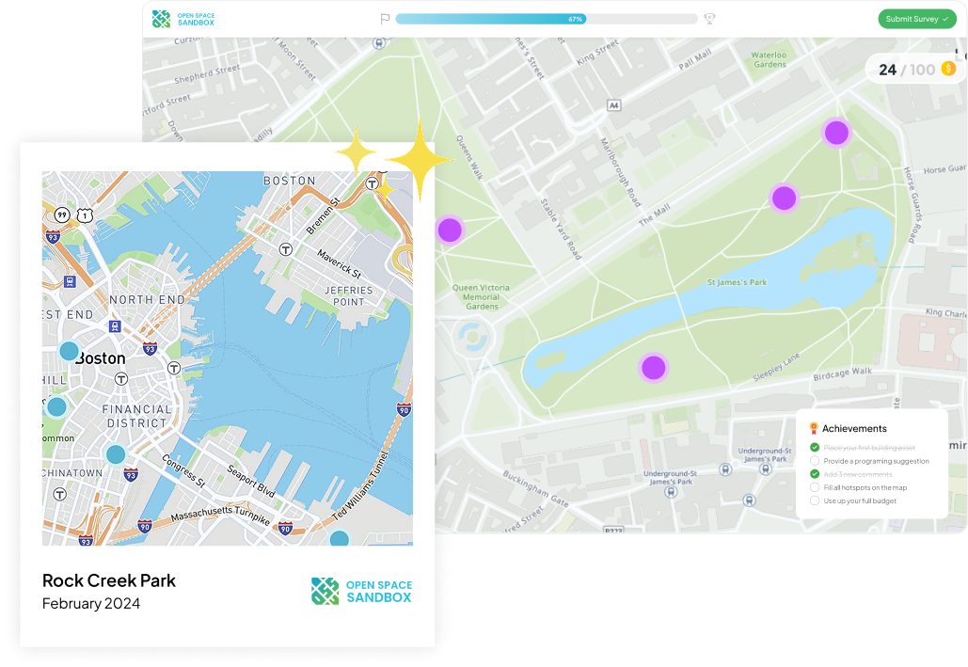
Task: Click the Shepherd Street label
Action: click(x=207, y=74)
